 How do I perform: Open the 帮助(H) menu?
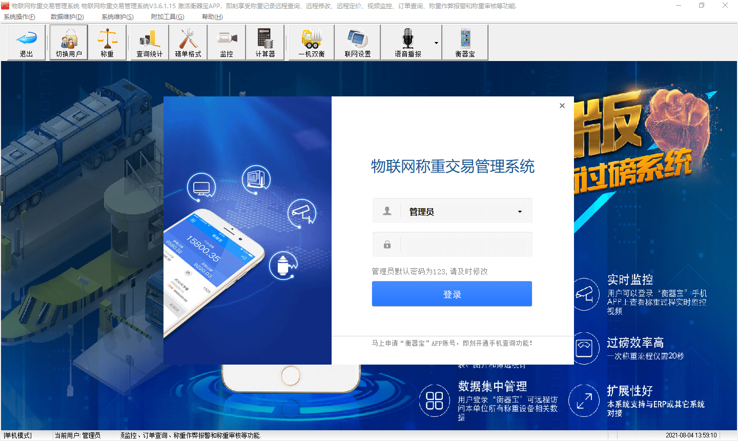click(x=212, y=17)
